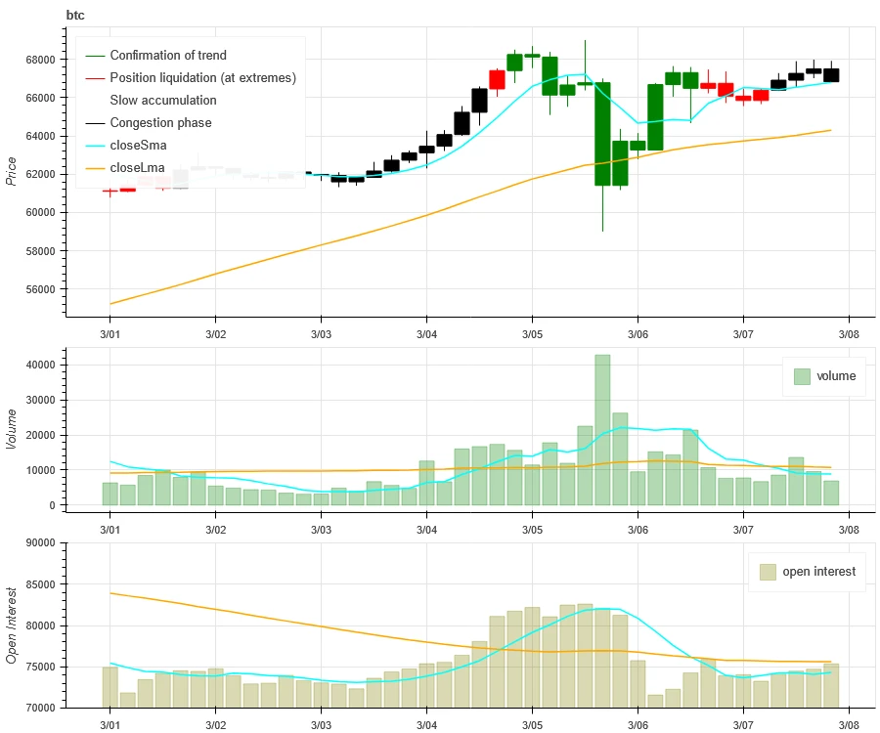Click the red Position liquidation legend line
The height and width of the screenshot is (733, 880).
(95, 78)
